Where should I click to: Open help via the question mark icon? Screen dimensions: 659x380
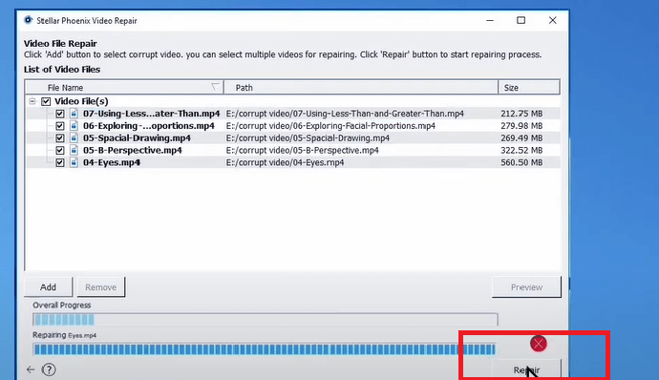49,369
